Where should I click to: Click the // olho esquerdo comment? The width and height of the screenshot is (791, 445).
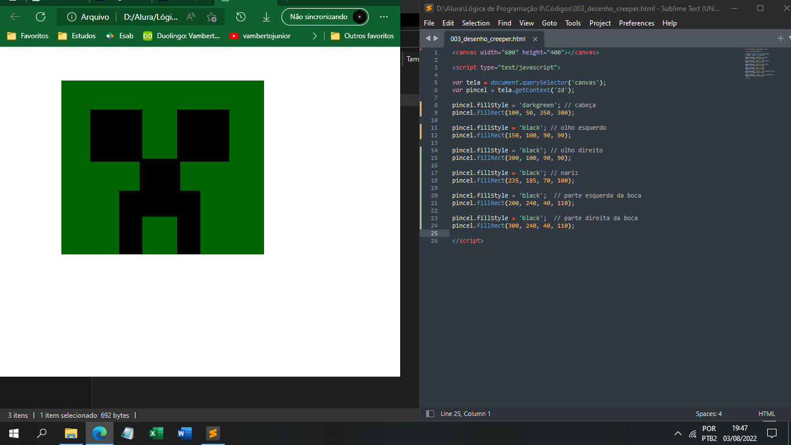point(578,127)
